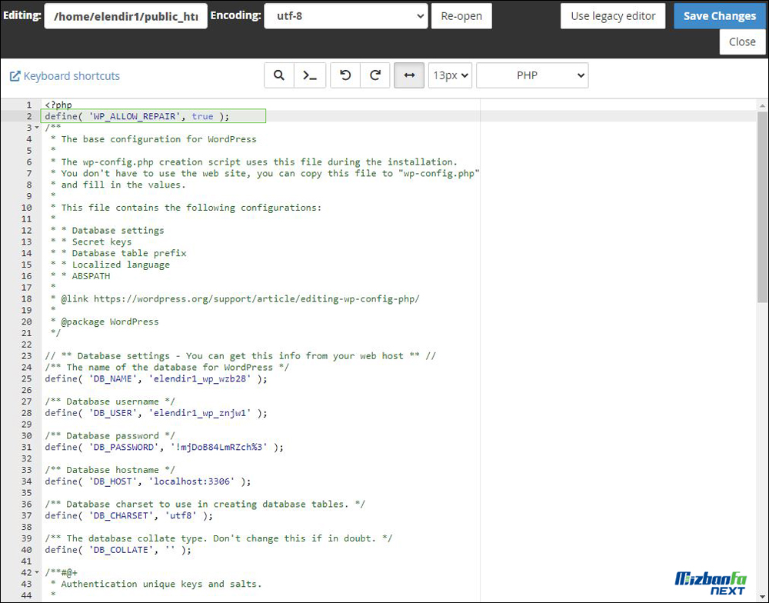Click line number 2 in the gutter

(x=29, y=116)
